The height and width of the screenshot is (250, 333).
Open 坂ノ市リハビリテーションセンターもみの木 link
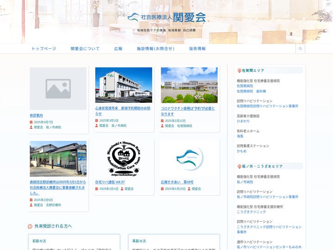click(269, 247)
